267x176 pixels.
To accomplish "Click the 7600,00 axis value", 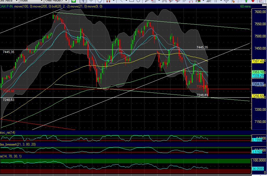I will pos(260,12).
